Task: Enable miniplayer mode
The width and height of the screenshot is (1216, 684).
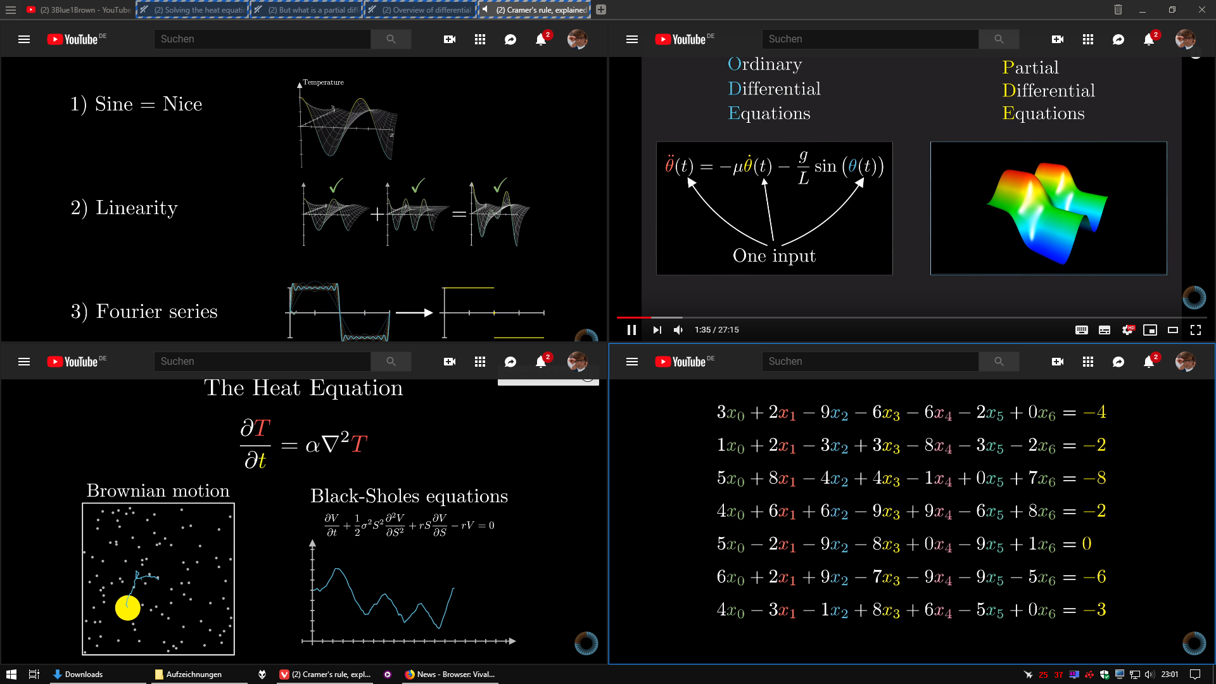Action: click(1149, 330)
